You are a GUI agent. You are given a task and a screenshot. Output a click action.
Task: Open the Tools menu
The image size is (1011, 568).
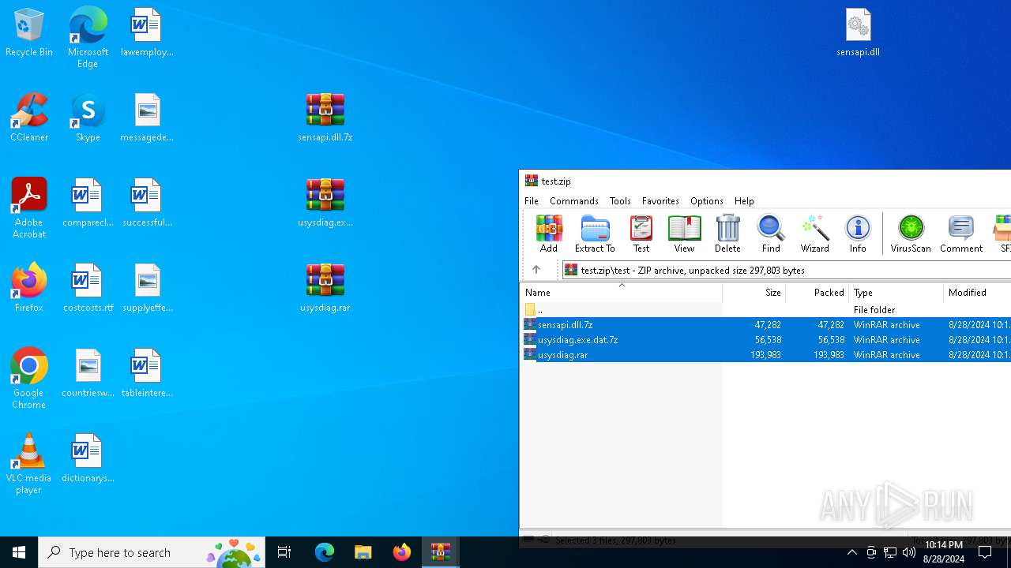click(x=620, y=201)
